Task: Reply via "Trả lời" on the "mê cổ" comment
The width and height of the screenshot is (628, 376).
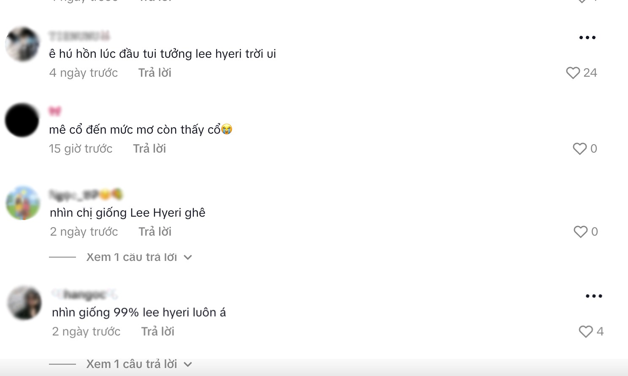Action: 149,148
